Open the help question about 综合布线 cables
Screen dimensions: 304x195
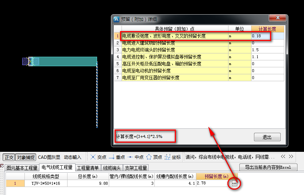pyautogui.click(x=230, y=157)
